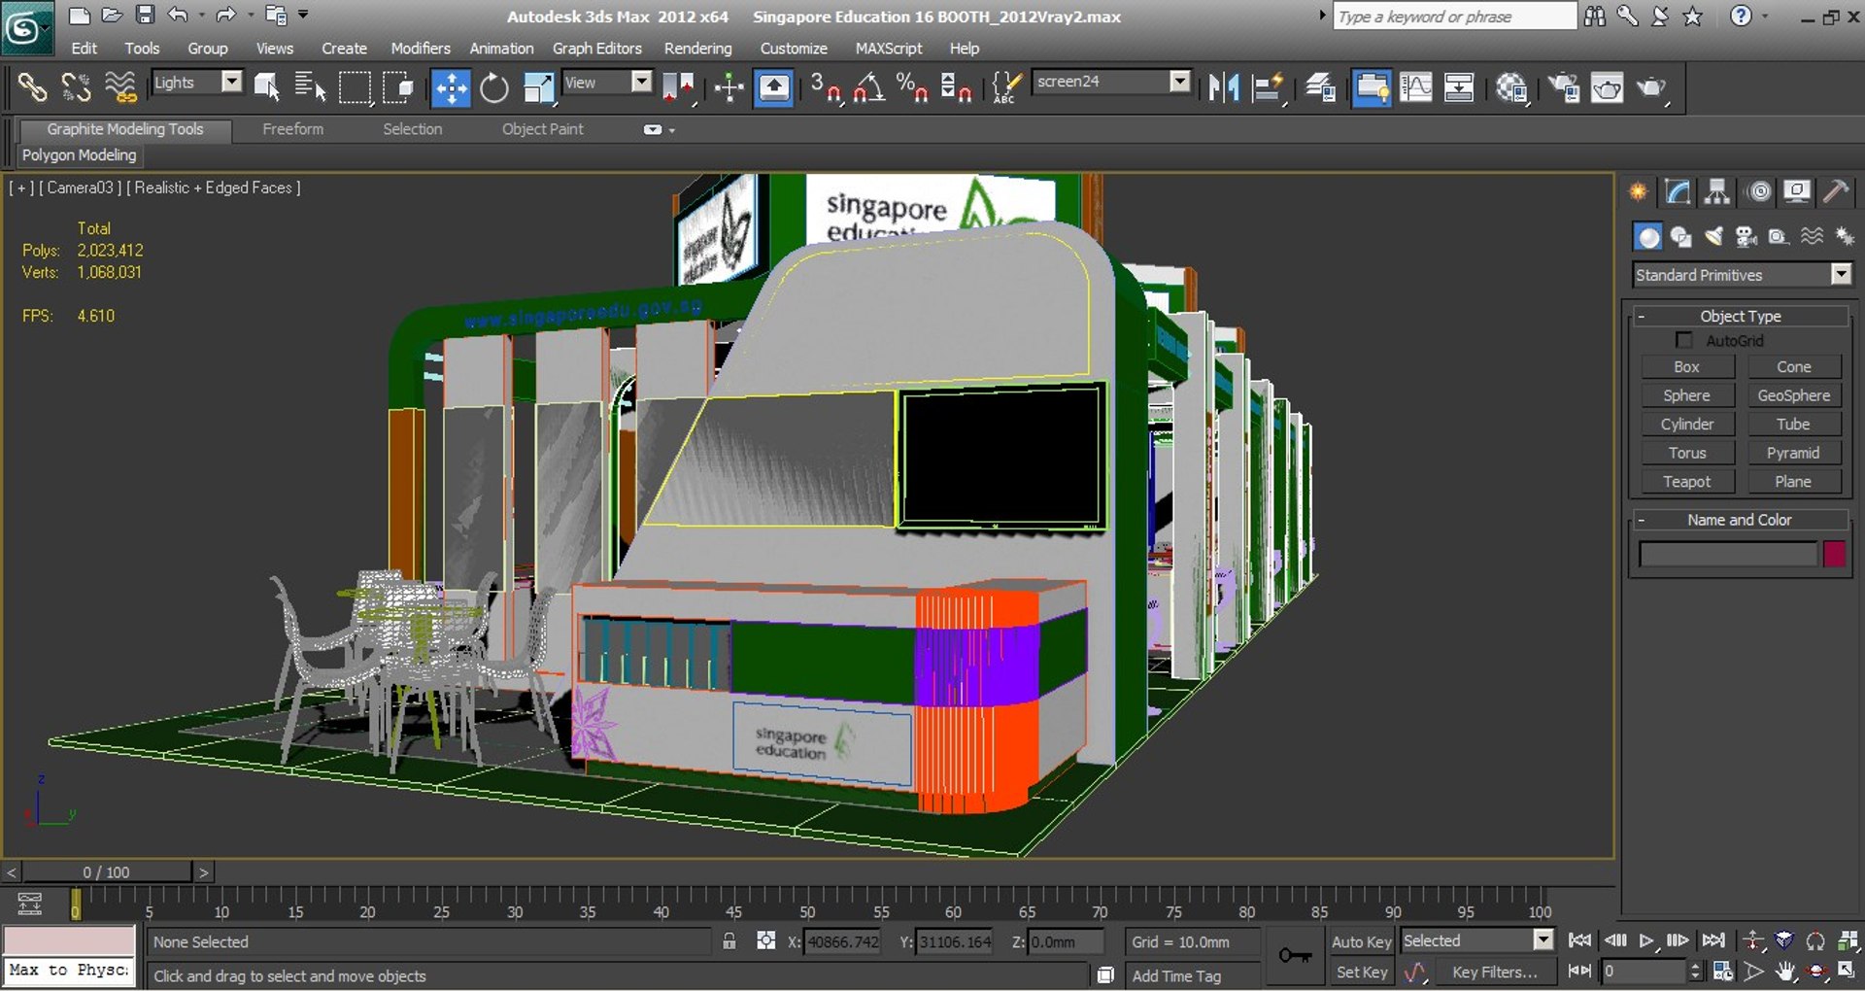This screenshot has height=991, width=1865.
Task: Open the MAXScript menu
Action: 889,48
